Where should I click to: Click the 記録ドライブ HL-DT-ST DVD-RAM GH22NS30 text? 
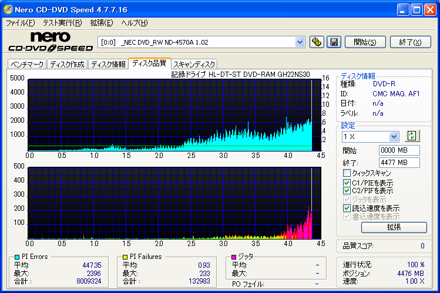240,75
